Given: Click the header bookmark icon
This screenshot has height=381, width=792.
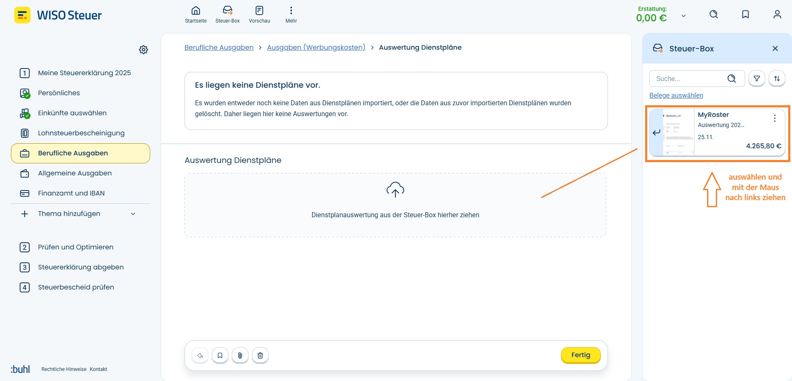Looking at the screenshot, I should tap(746, 15).
